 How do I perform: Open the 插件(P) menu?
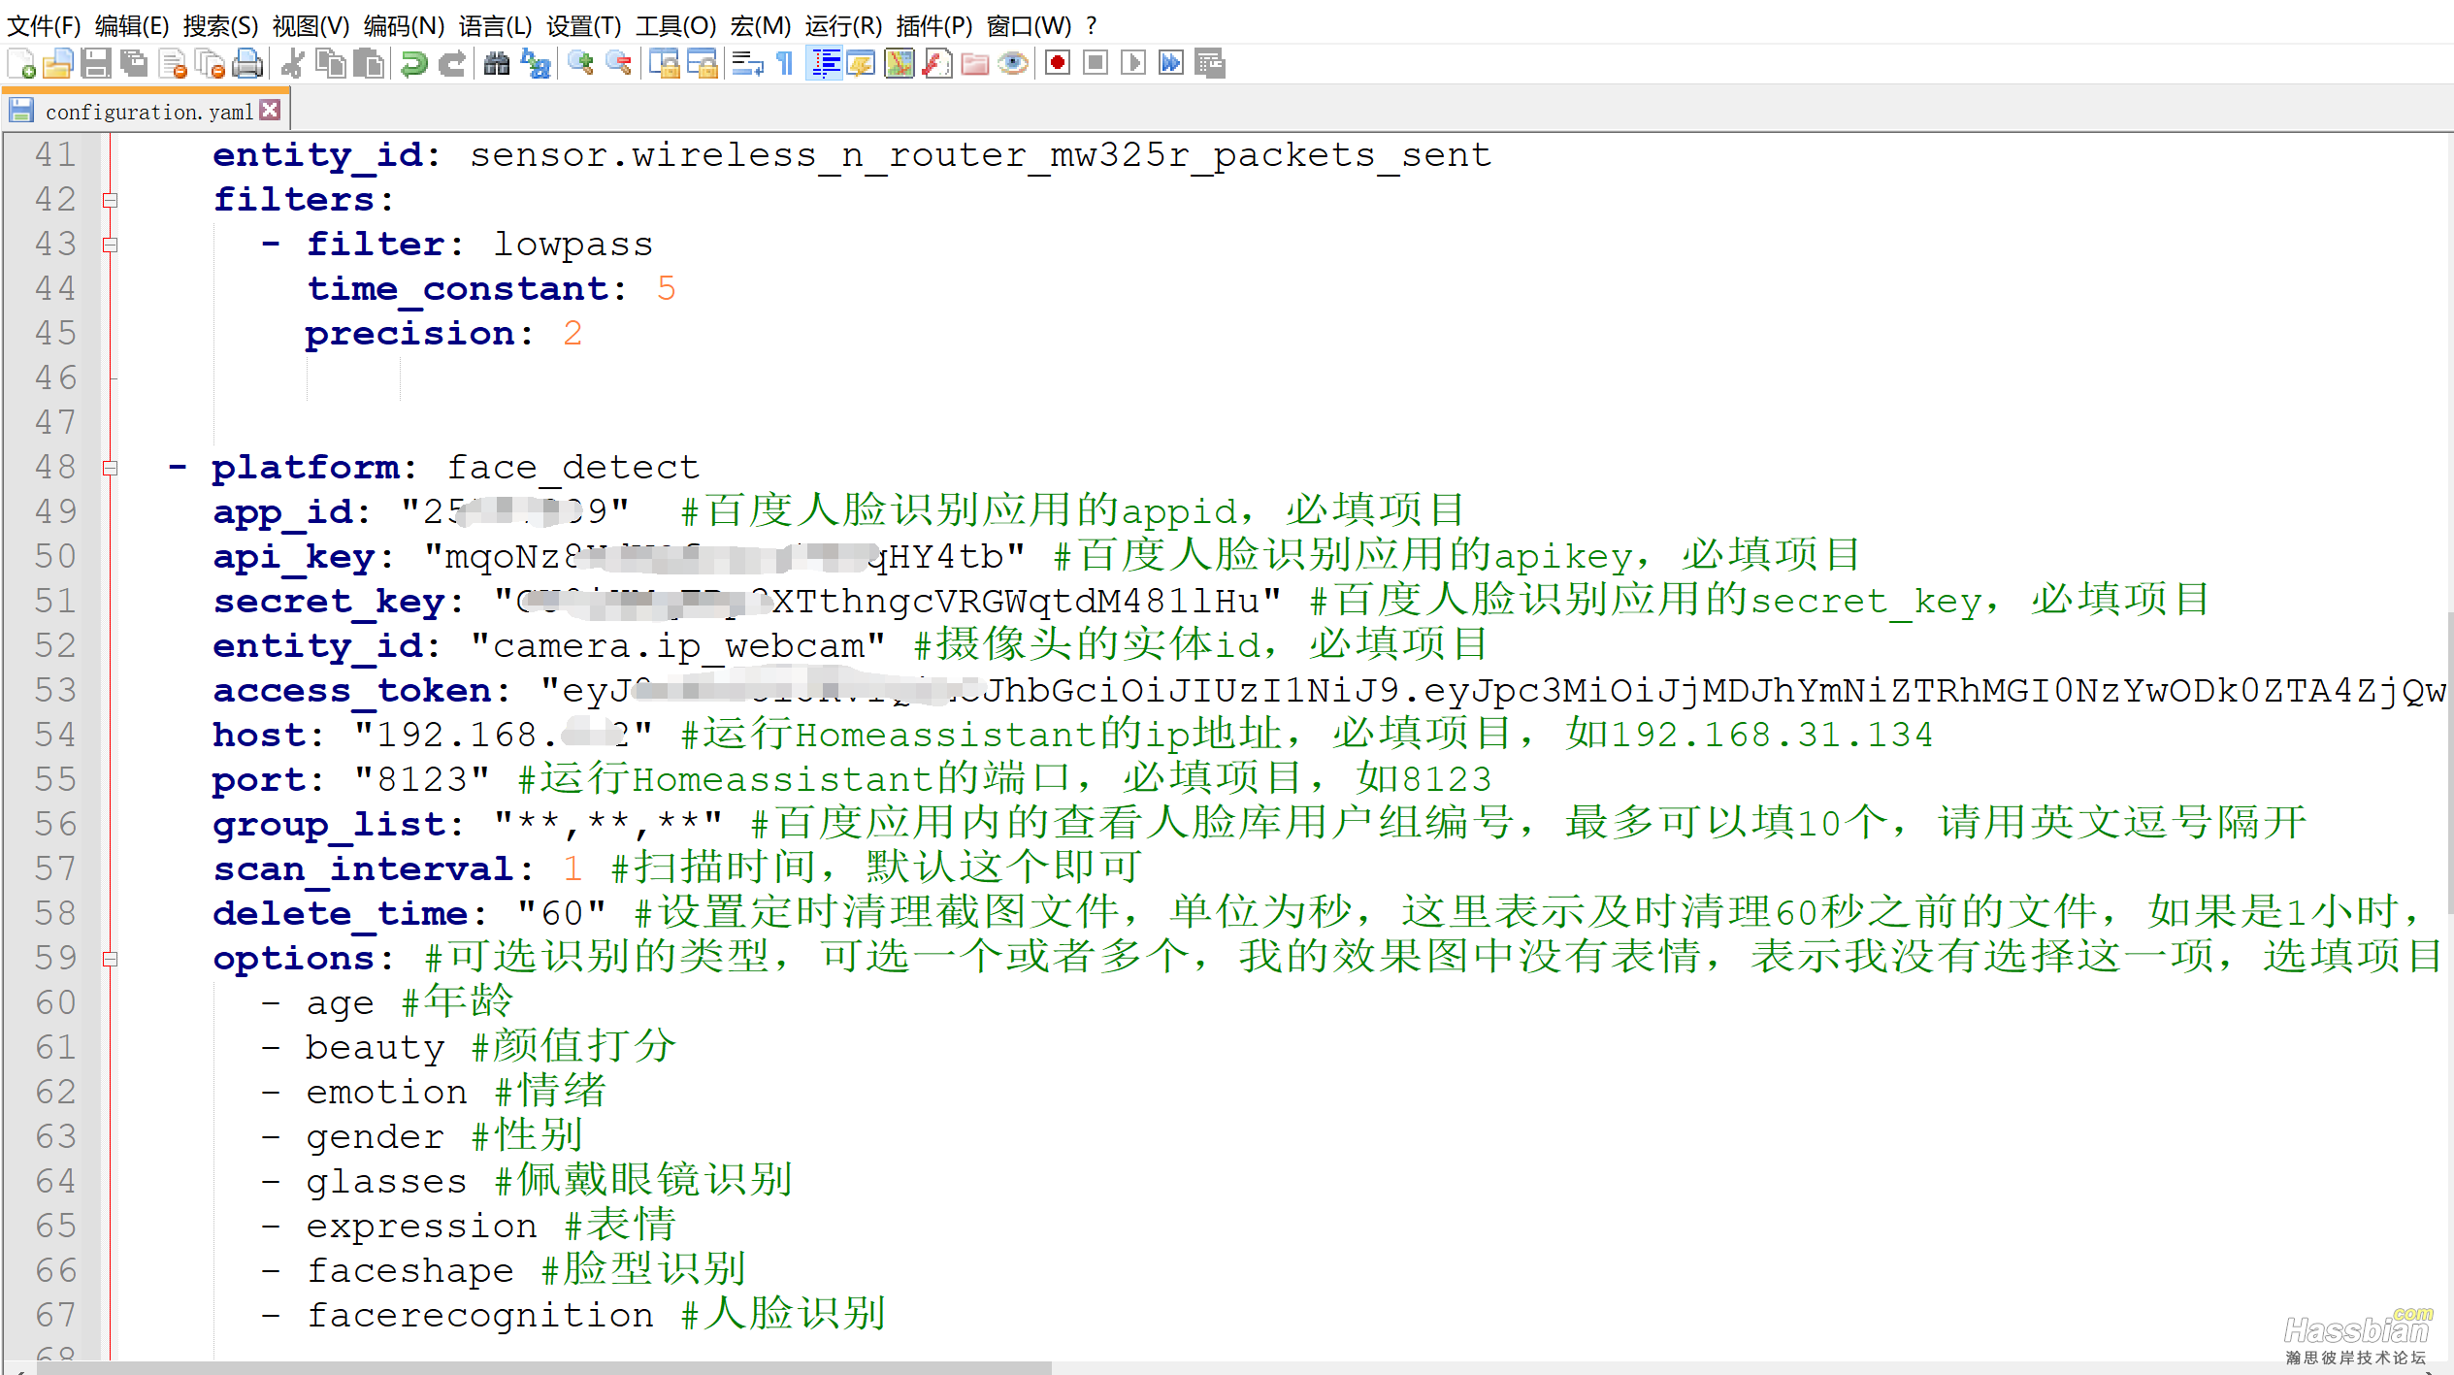(933, 25)
